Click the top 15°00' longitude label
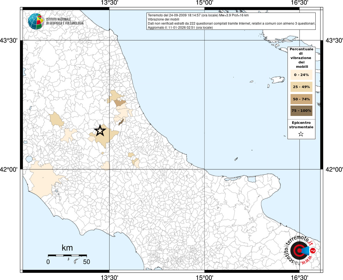Viewport: 343px width, 280px height. pyautogui.click(x=204, y=3)
